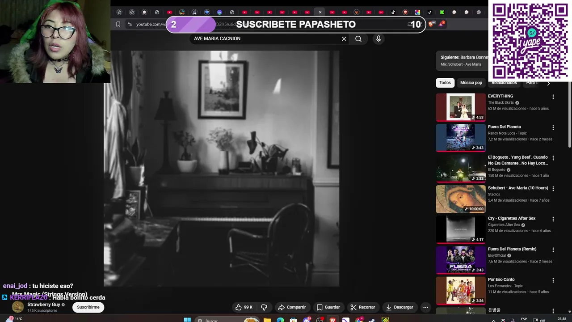The height and width of the screenshot is (322, 572).
Task: Select the Música pop filter chip
Action: click(x=471, y=83)
